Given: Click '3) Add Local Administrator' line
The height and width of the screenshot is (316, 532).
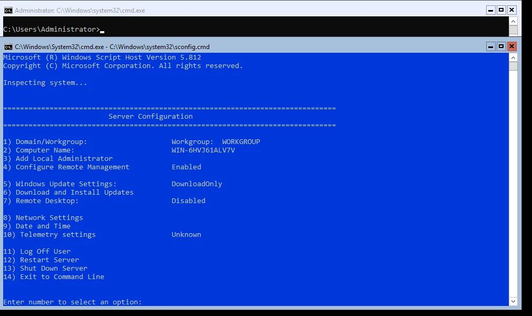Looking at the screenshot, I should click(58, 159).
